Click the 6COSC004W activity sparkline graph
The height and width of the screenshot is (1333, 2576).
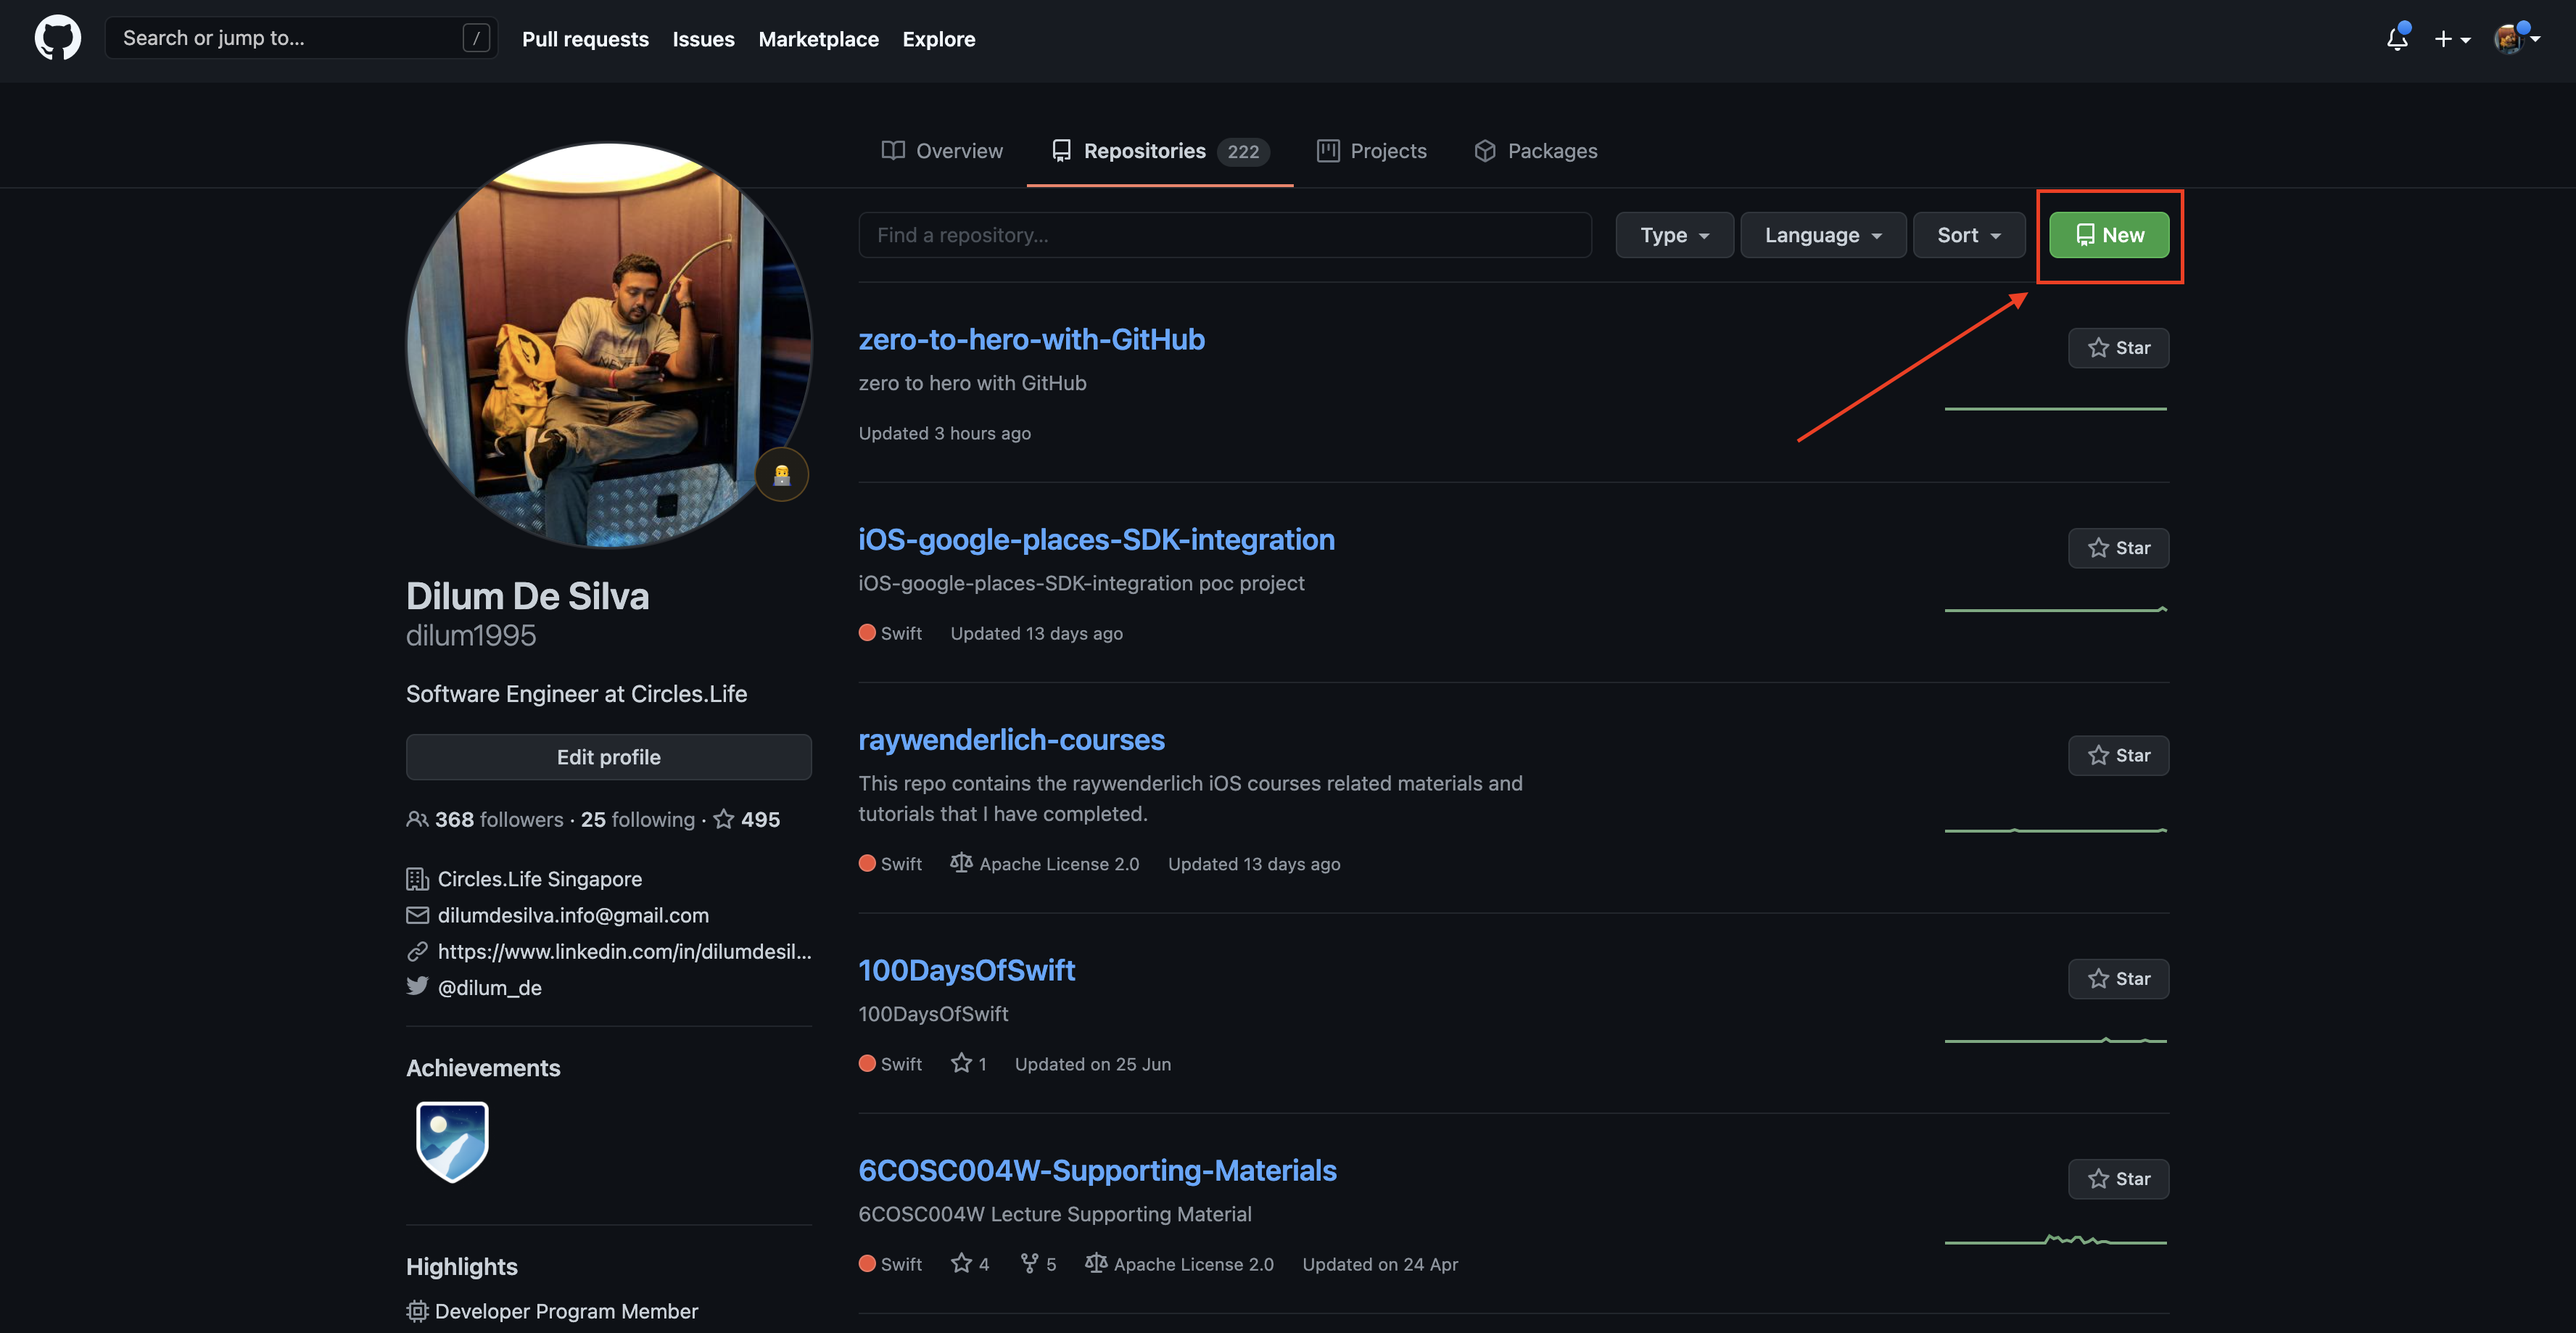[2055, 1240]
